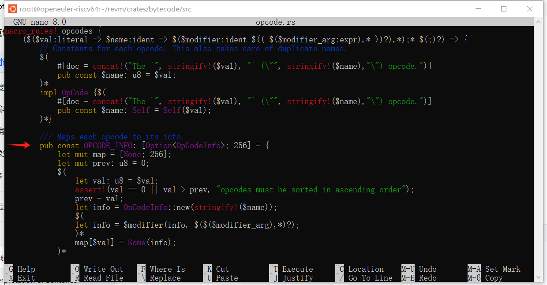Image resolution: width=547 pixels, height=285 pixels.
Task: Click the Justify shortcut label
Action: [x=297, y=278]
